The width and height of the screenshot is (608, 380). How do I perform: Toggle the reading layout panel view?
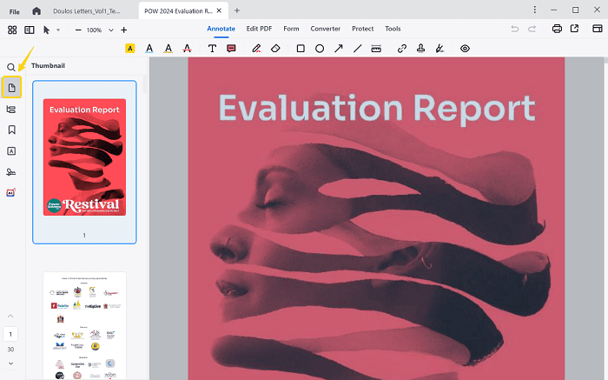pyautogui.click(x=30, y=30)
